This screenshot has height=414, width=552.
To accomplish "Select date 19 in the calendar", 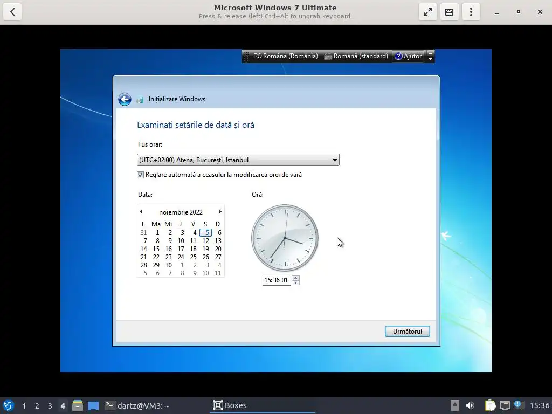I will (x=205, y=249).
